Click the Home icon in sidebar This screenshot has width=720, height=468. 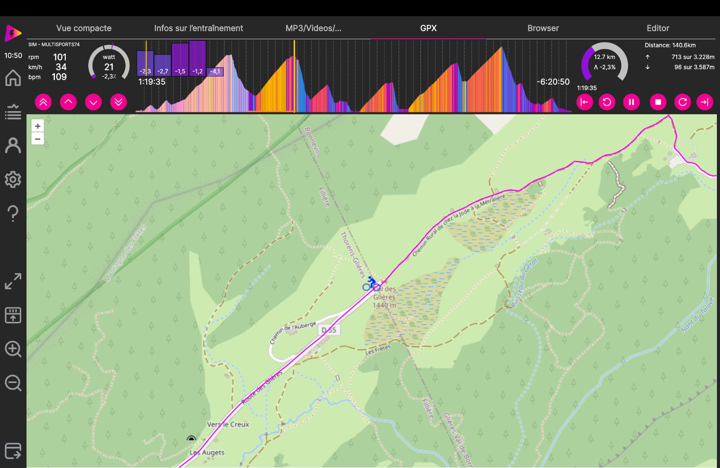13,78
